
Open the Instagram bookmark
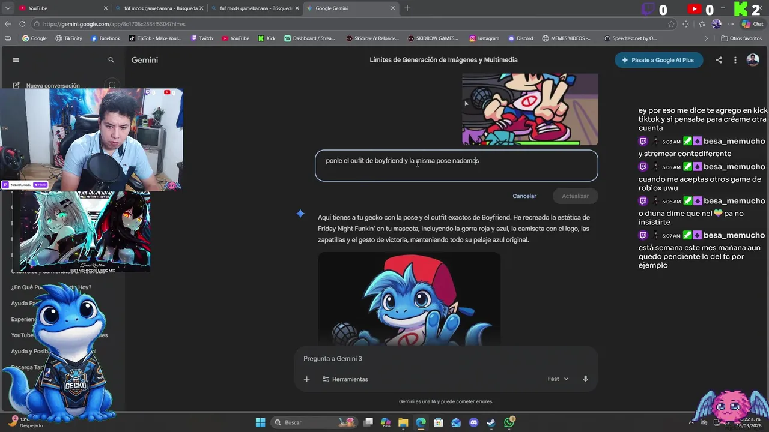click(484, 38)
